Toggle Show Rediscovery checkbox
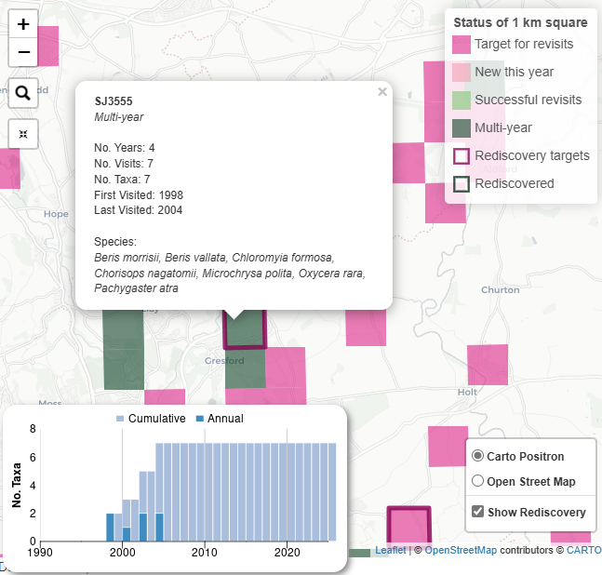The width and height of the screenshot is (602, 575). coord(477,512)
